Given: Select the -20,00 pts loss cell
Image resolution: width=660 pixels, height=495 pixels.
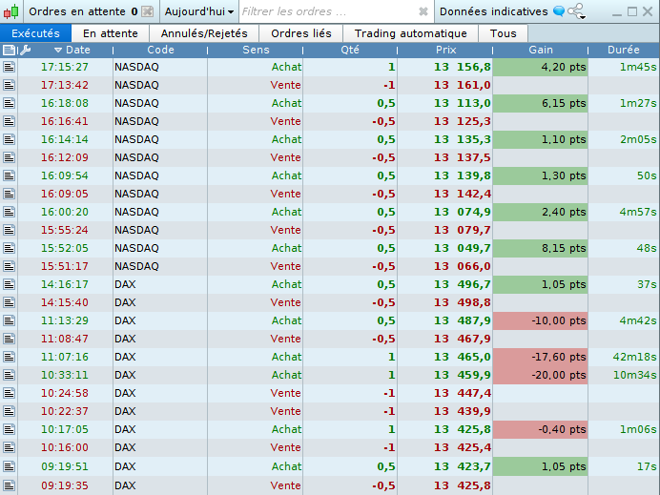Looking at the screenshot, I should pyautogui.click(x=540, y=375).
